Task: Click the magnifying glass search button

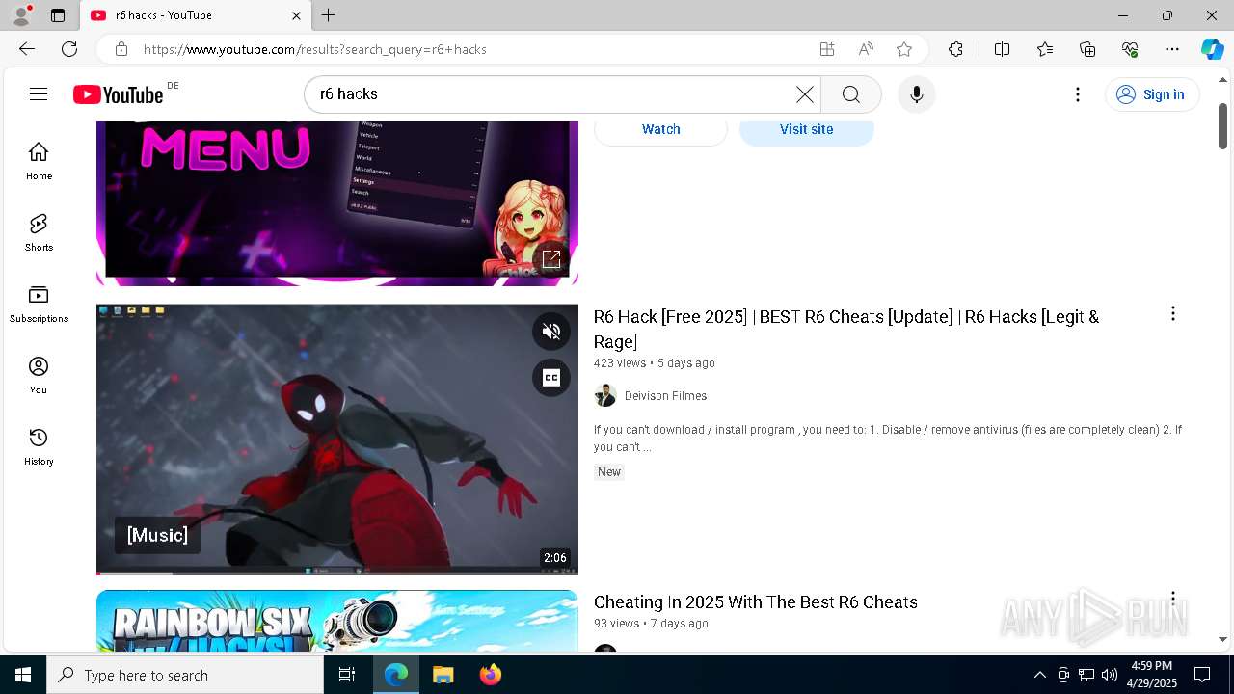Action: pos(850,94)
